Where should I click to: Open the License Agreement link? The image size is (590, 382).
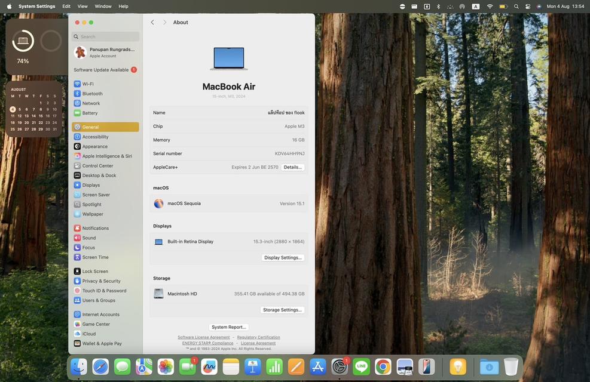(x=258, y=343)
